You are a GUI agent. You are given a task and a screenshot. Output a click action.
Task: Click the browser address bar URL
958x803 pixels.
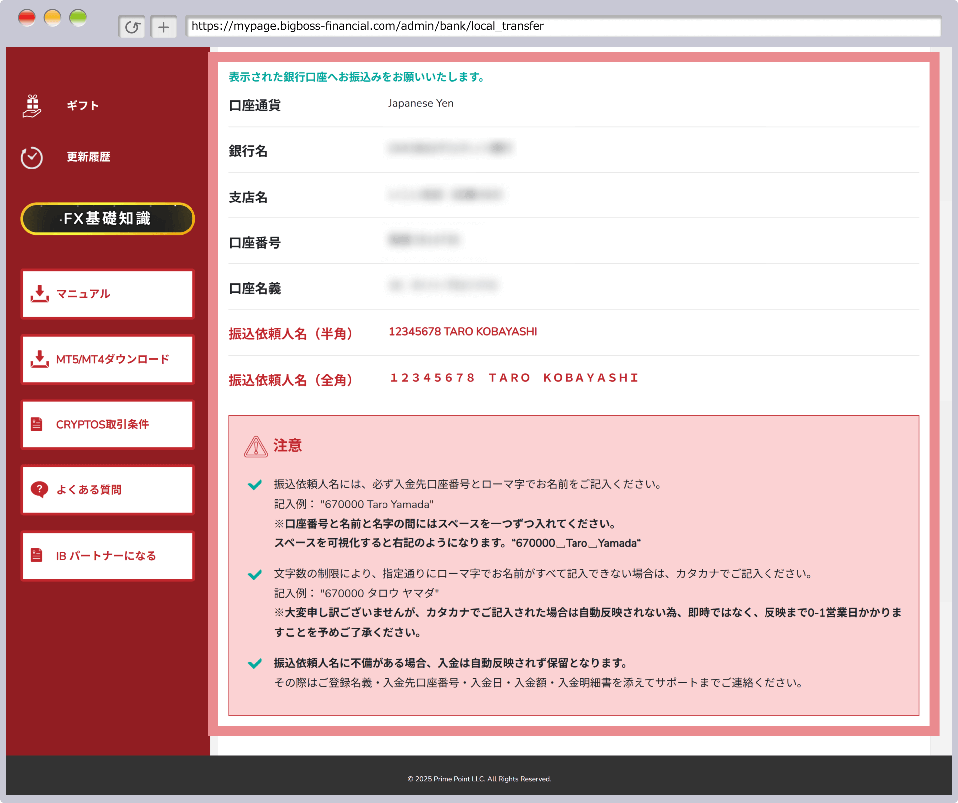(367, 26)
